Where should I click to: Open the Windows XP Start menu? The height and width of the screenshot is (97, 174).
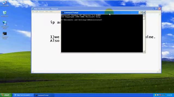pyautogui.click(x=6, y=95)
